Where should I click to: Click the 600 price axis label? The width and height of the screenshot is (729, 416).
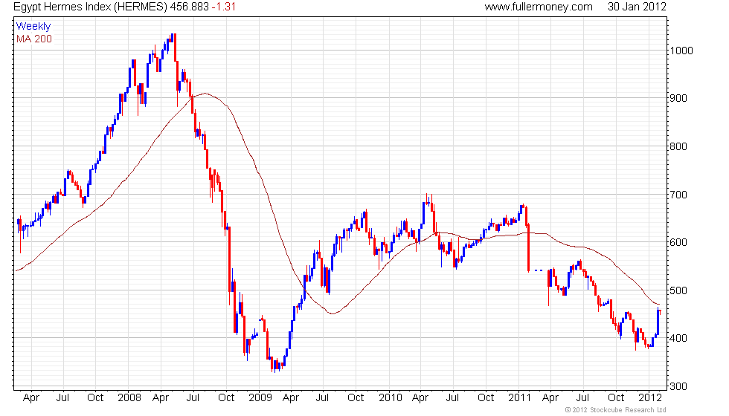(x=678, y=242)
